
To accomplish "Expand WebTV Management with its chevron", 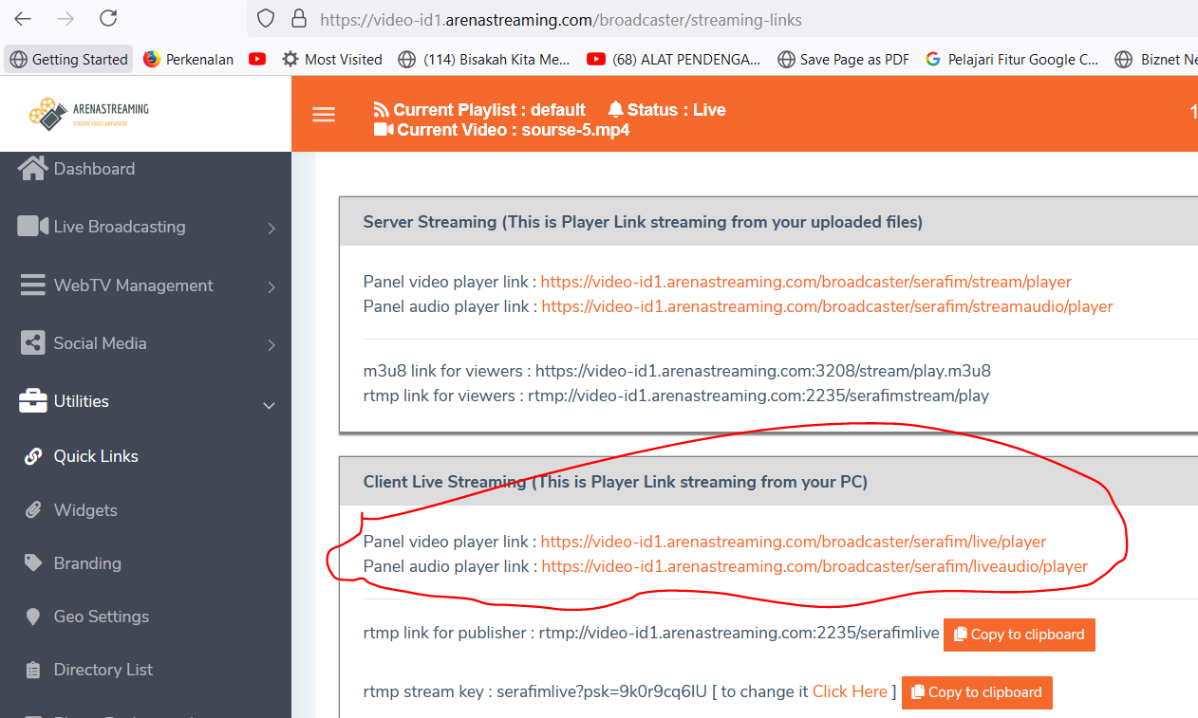I will [x=271, y=286].
